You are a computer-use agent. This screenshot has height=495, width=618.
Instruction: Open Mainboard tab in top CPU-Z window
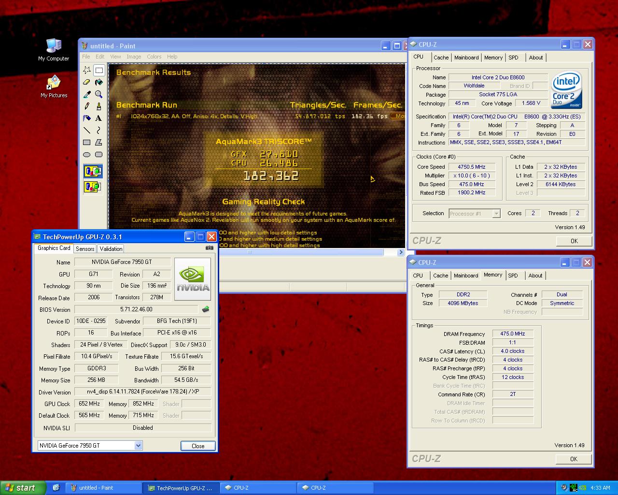466,58
